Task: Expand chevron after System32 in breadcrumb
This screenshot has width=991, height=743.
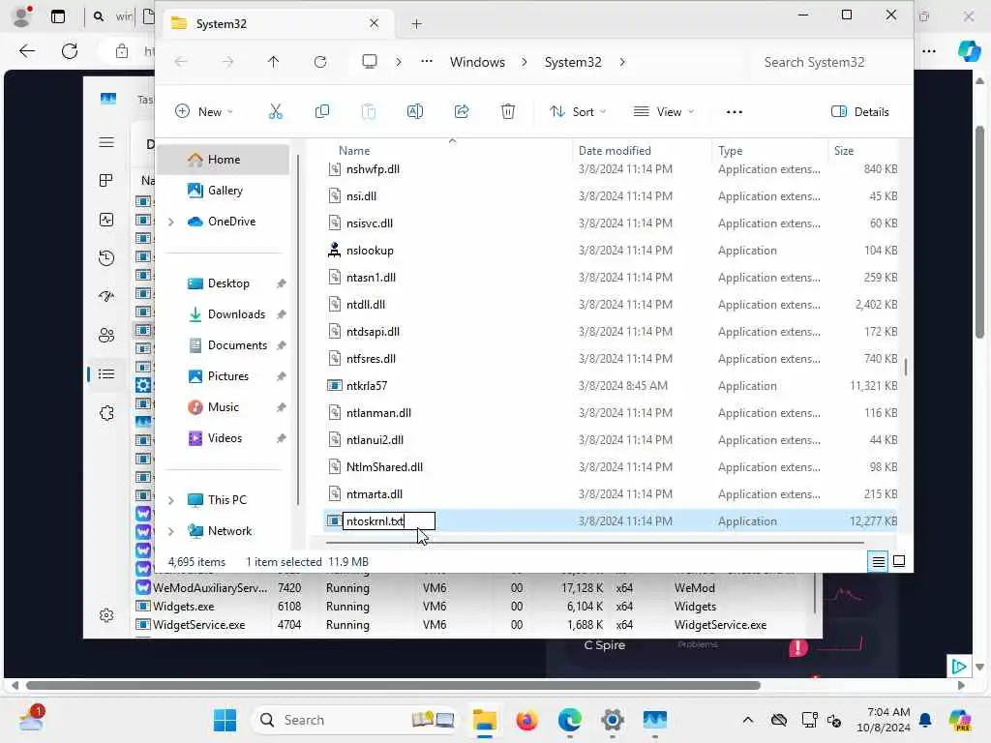Action: (x=622, y=62)
